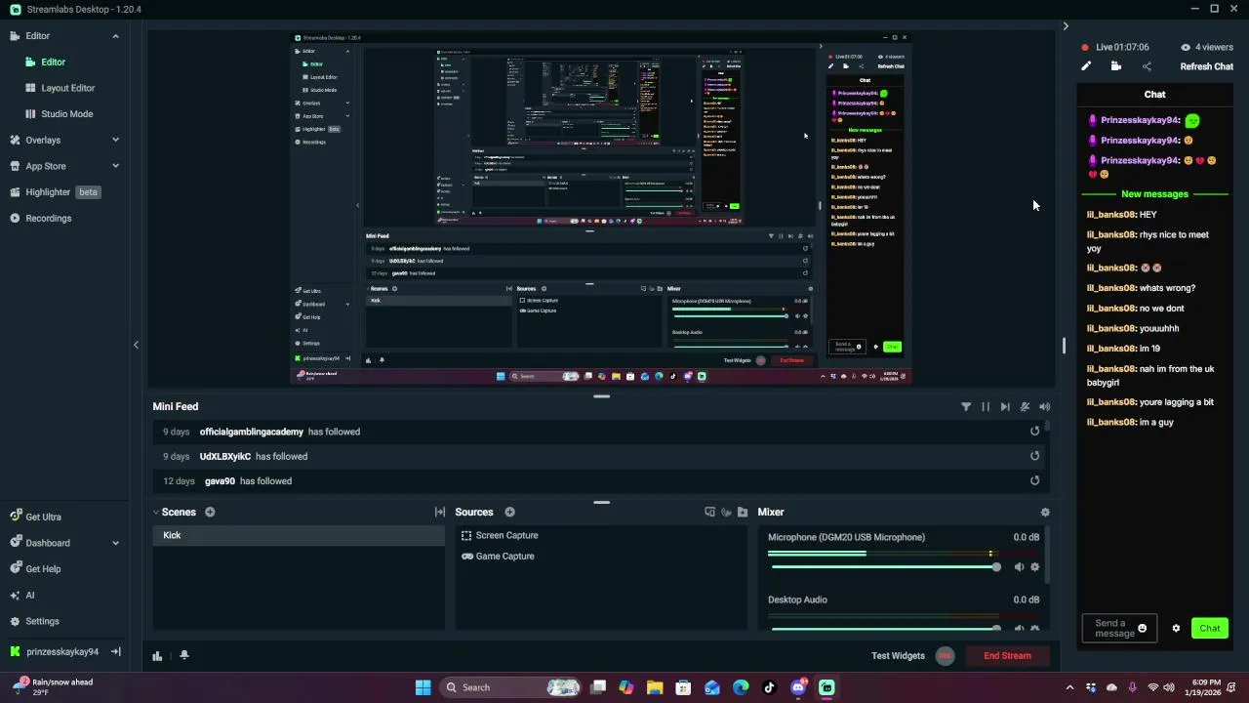Open TikTok from the taskbar

pos(769,687)
